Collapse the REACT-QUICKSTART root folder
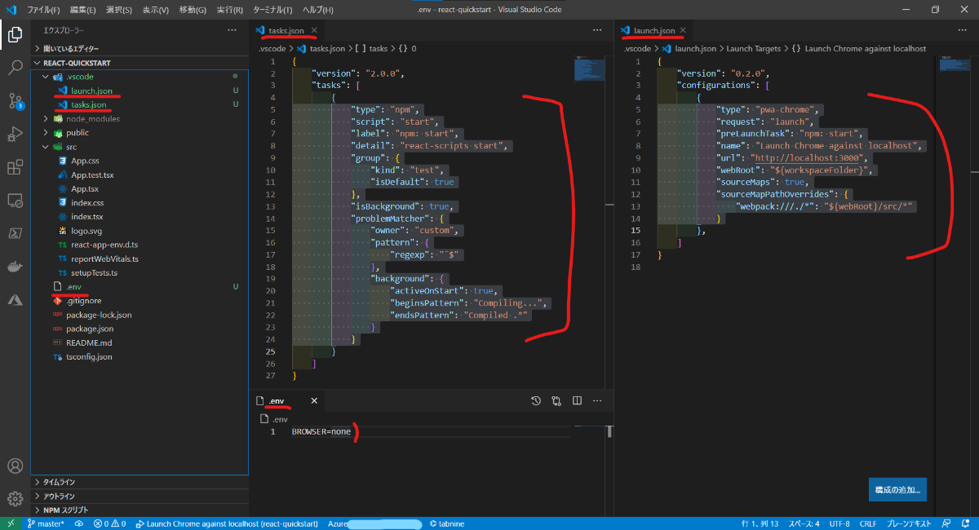The width and height of the screenshot is (979, 530). (x=140, y=63)
